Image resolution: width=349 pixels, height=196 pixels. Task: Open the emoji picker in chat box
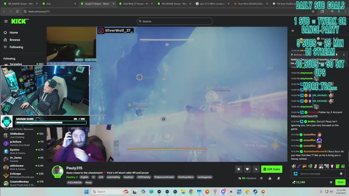coord(341,174)
